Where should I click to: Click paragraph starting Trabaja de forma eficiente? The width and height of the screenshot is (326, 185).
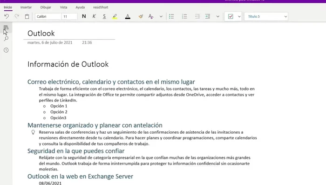[x=147, y=95]
